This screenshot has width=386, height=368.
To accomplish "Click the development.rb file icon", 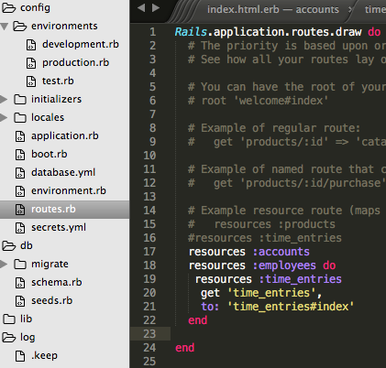I will point(31,45).
